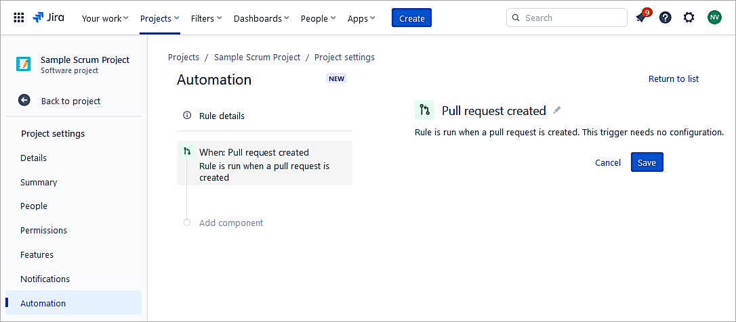Image resolution: width=736 pixels, height=322 pixels.
Task: Open the settings gear icon
Action: [689, 18]
